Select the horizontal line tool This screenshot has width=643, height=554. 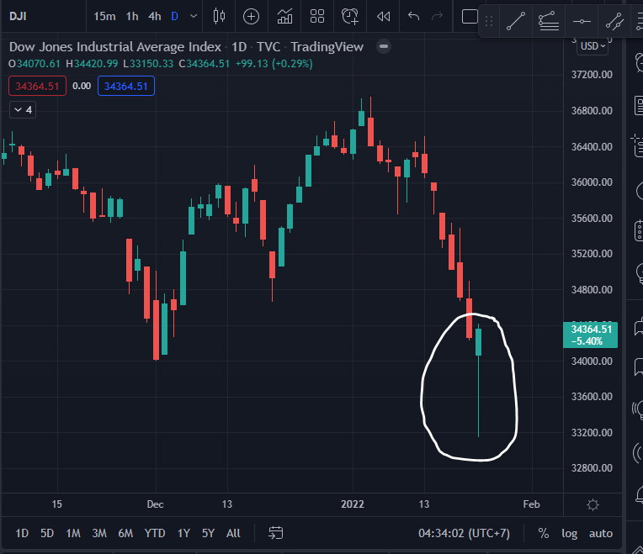(x=582, y=21)
